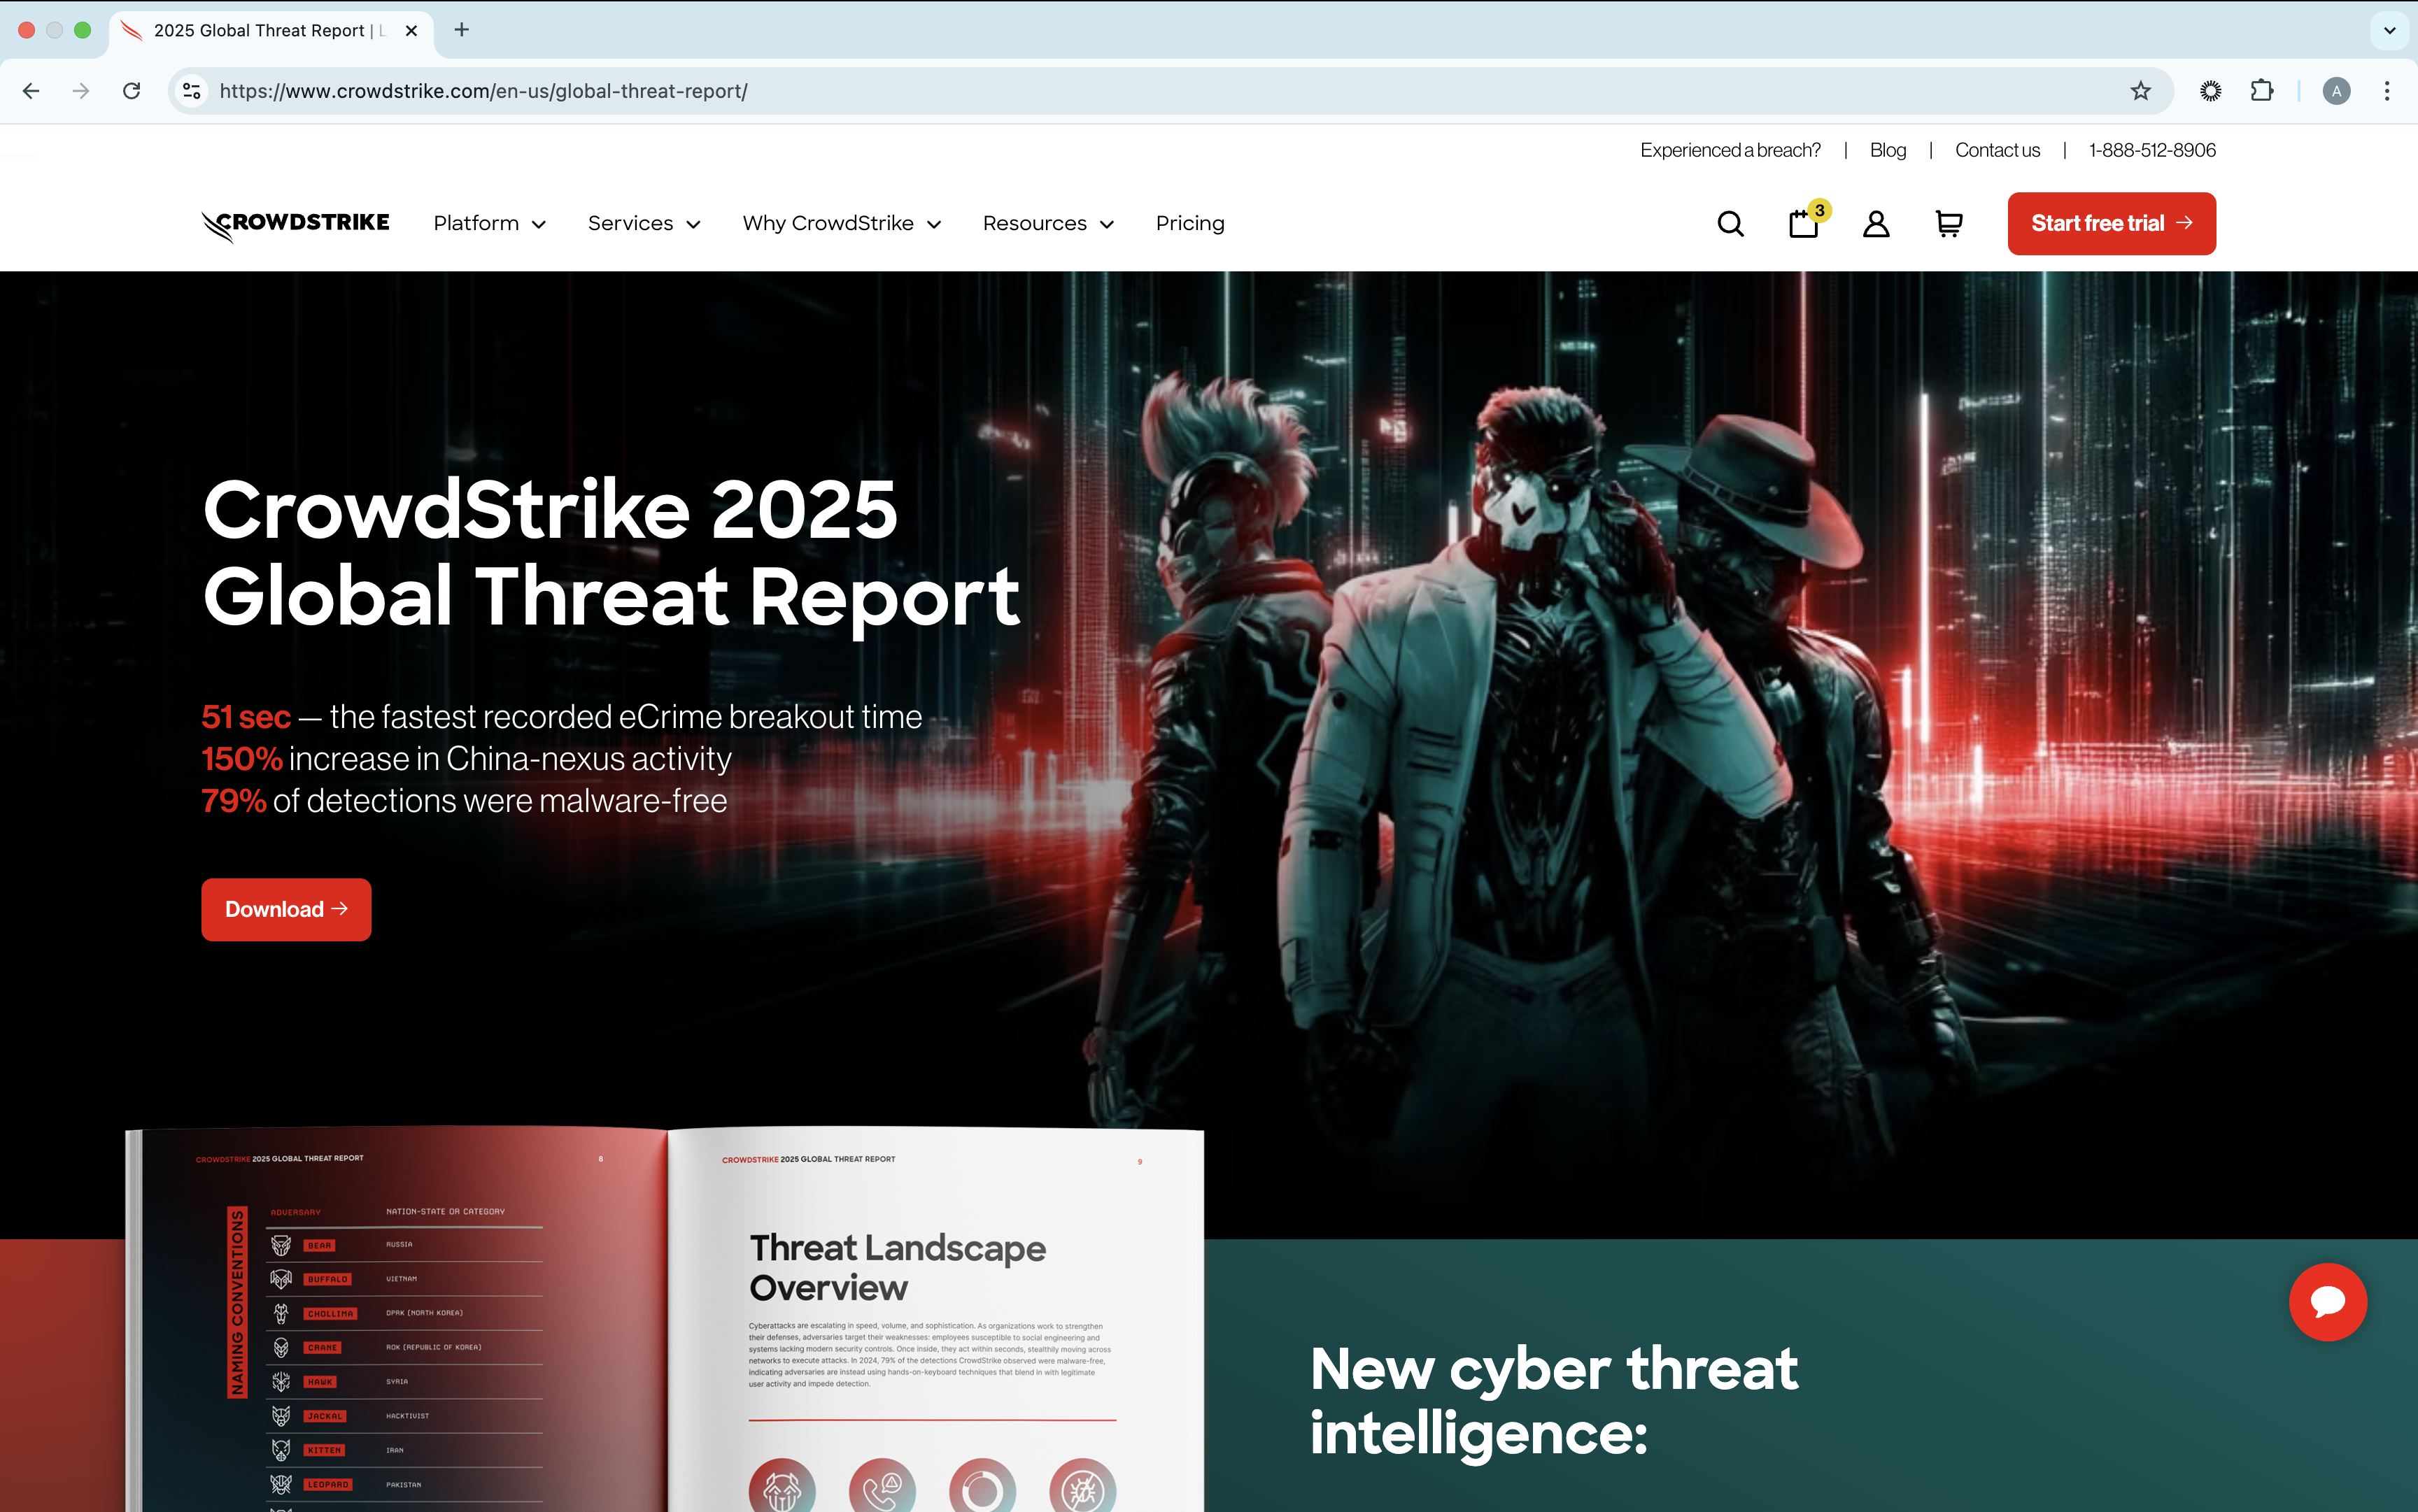Expand the Resources dropdown menu

(x=1047, y=224)
